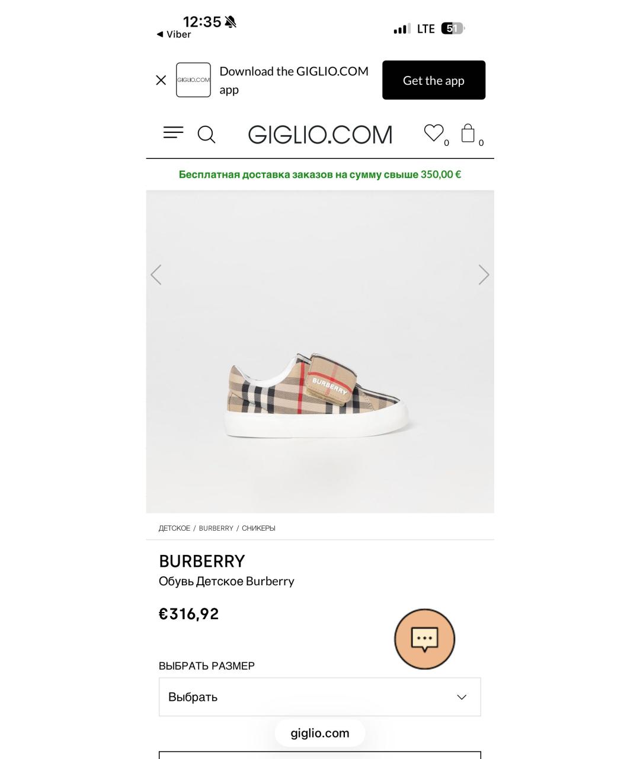Dismiss the app download banner
The width and height of the screenshot is (640, 759).
(x=160, y=80)
